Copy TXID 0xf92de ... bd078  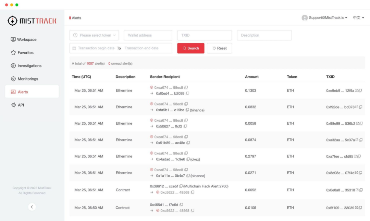point(360,107)
